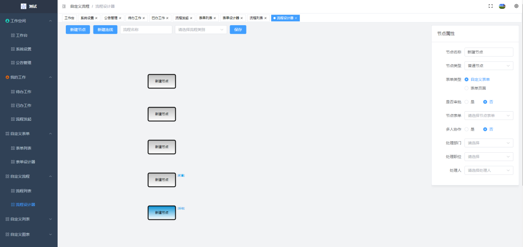Click the 新建节点 button
This screenshot has width=523, height=247.
coord(78,29)
